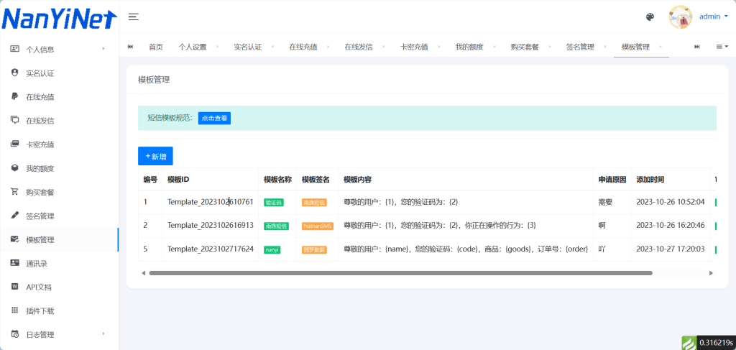Click the 添加时间 column header
This screenshot has width=736, height=350.
(650, 180)
